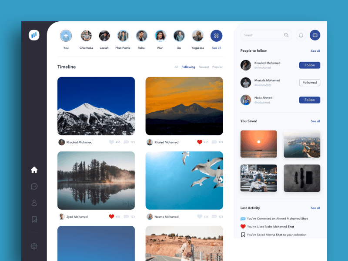The height and width of the screenshot is (261, 348).
Task: Select the All timeline filter
Action: 176,67
